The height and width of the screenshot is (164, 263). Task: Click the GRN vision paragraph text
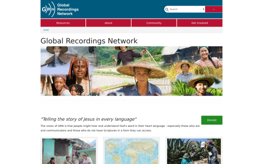(x=120, y=128)
